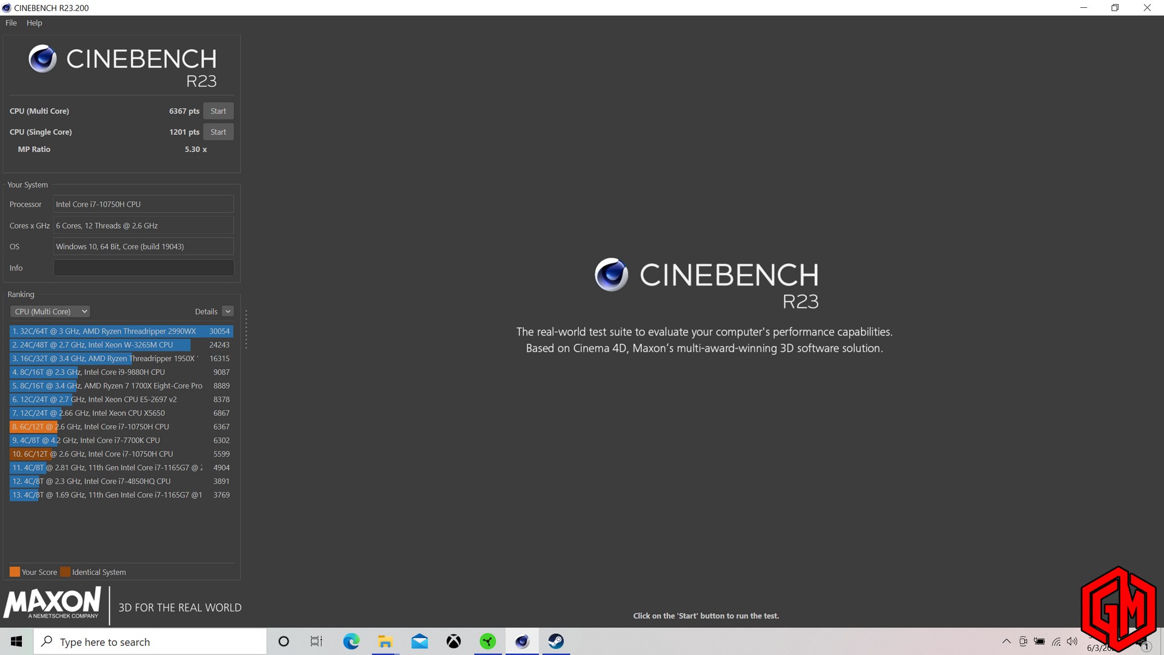The height and width of the screenshot is (655, 1164).
Task: Expand the ranking Details arrow
Action: tap(228, 311)
